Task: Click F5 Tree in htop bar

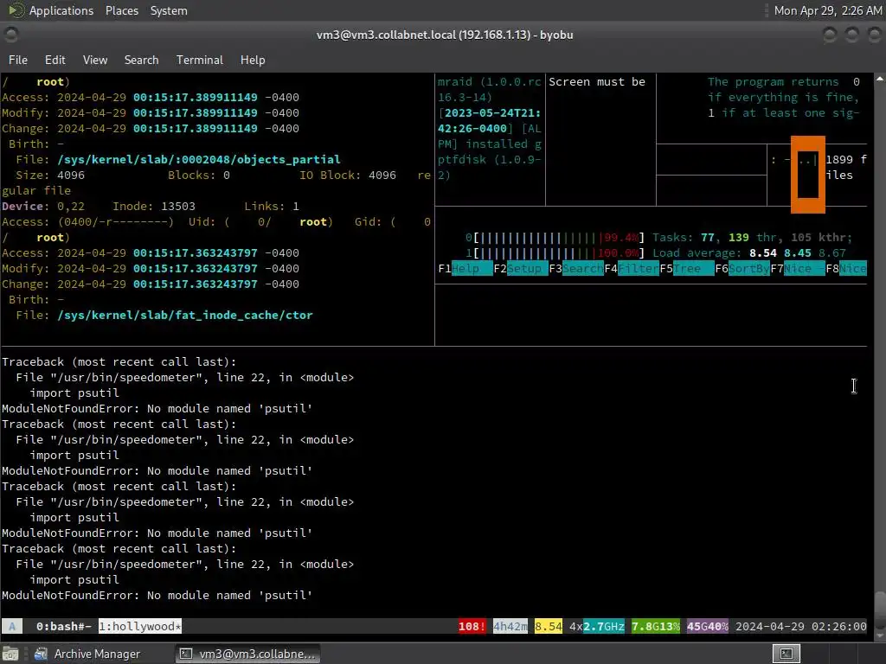Action: tap(686, 269)
